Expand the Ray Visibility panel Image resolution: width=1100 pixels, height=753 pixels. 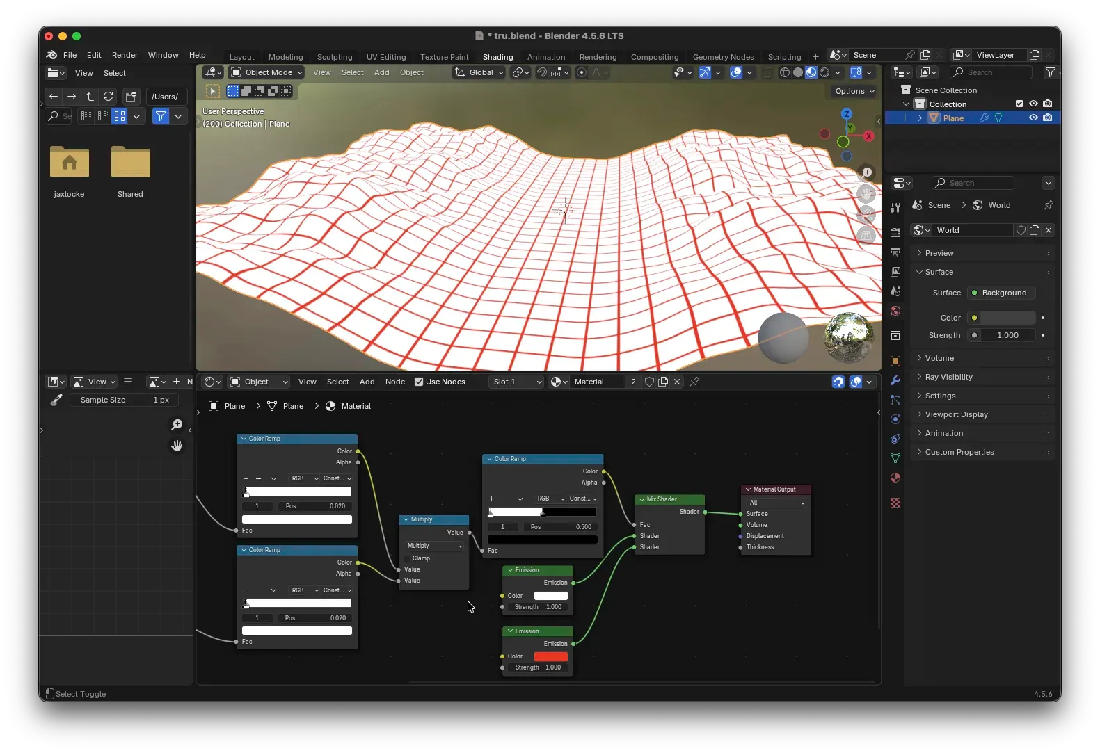pos(948,377)
